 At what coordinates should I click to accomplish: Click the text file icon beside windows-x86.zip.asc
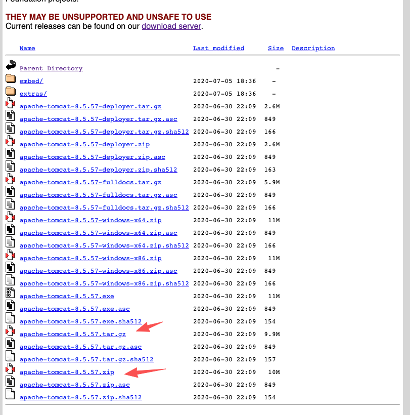click(10, 268)
